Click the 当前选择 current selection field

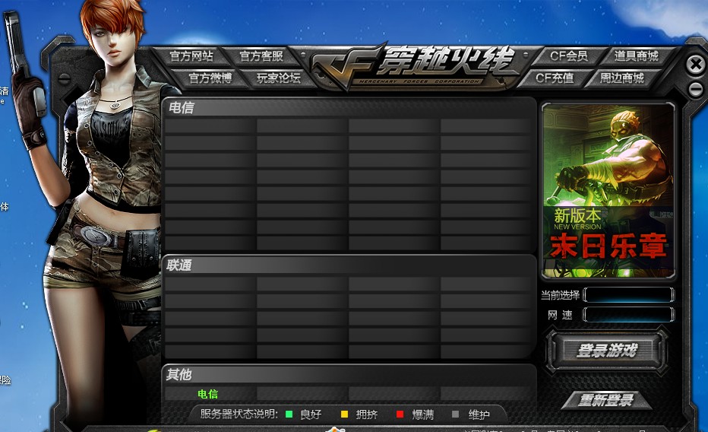pyautogui.click(x=628, y=294)
